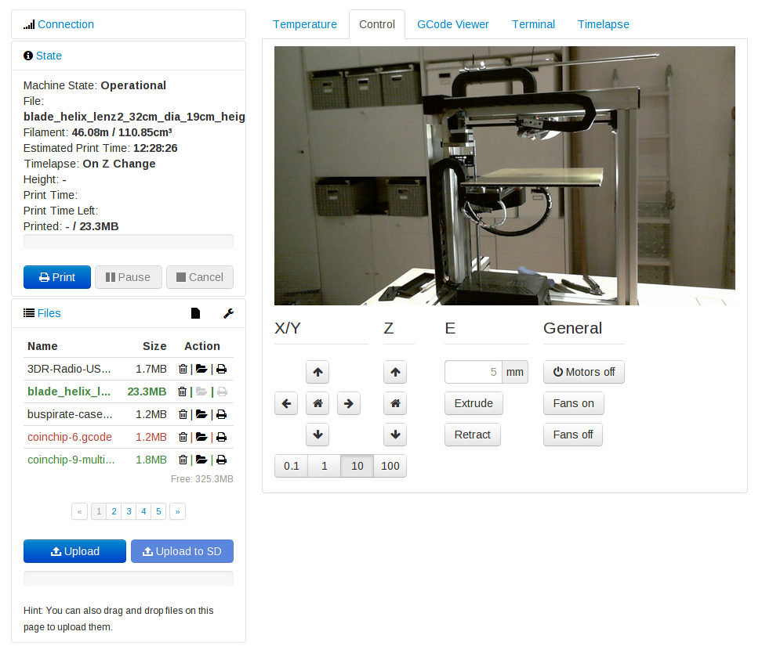Jog X/Y up arrow

coord(317,373)
